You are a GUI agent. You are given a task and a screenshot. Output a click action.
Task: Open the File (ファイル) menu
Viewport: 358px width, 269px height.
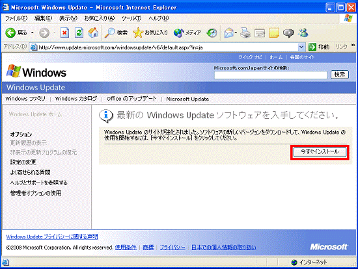(16, 18)
